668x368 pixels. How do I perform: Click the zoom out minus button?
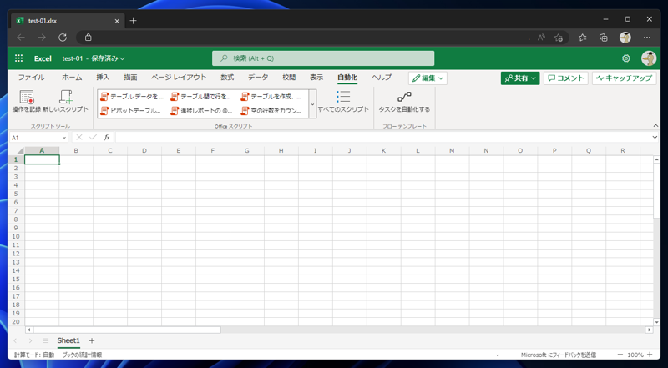(620, 355)
